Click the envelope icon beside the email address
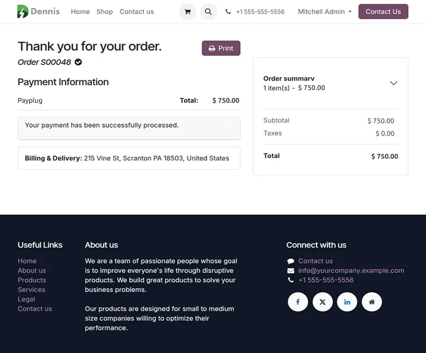 pyautogui.click(x=290, y=270)
